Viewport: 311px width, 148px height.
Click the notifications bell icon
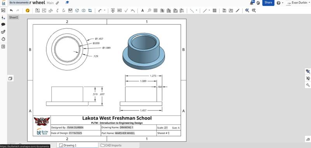point(252,3)
